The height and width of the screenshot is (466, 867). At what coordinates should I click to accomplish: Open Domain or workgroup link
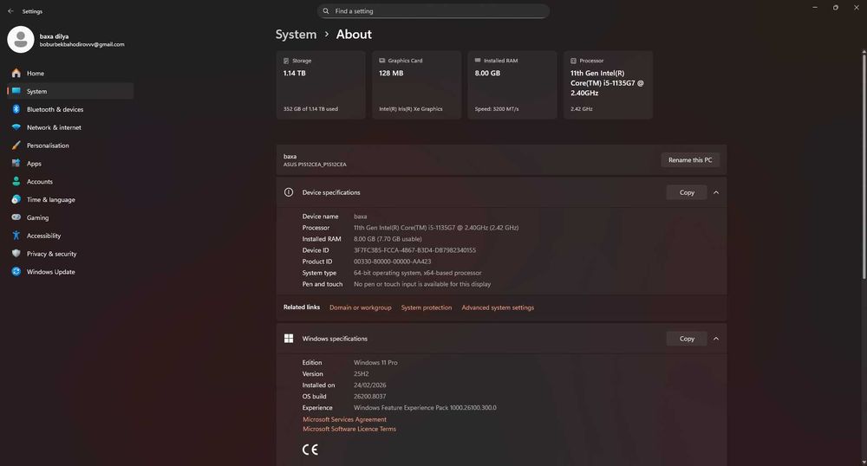(x=360, y=307)
